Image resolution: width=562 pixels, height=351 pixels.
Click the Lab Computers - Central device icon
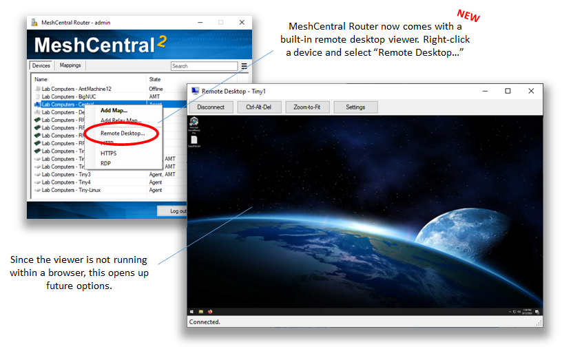point(38,105)
